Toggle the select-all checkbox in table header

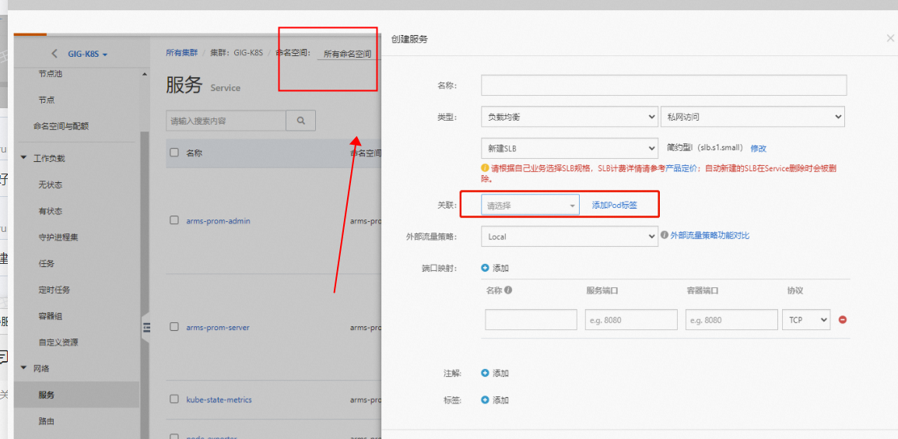(174, 153)
